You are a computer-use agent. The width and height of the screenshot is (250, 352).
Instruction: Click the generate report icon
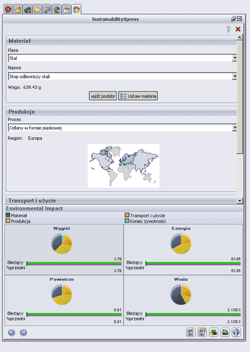tap(191, 332)
